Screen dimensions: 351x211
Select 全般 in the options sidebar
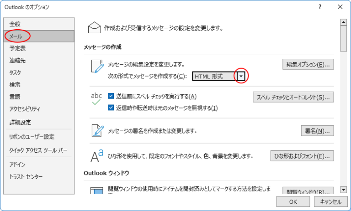(x=39, y=24)
